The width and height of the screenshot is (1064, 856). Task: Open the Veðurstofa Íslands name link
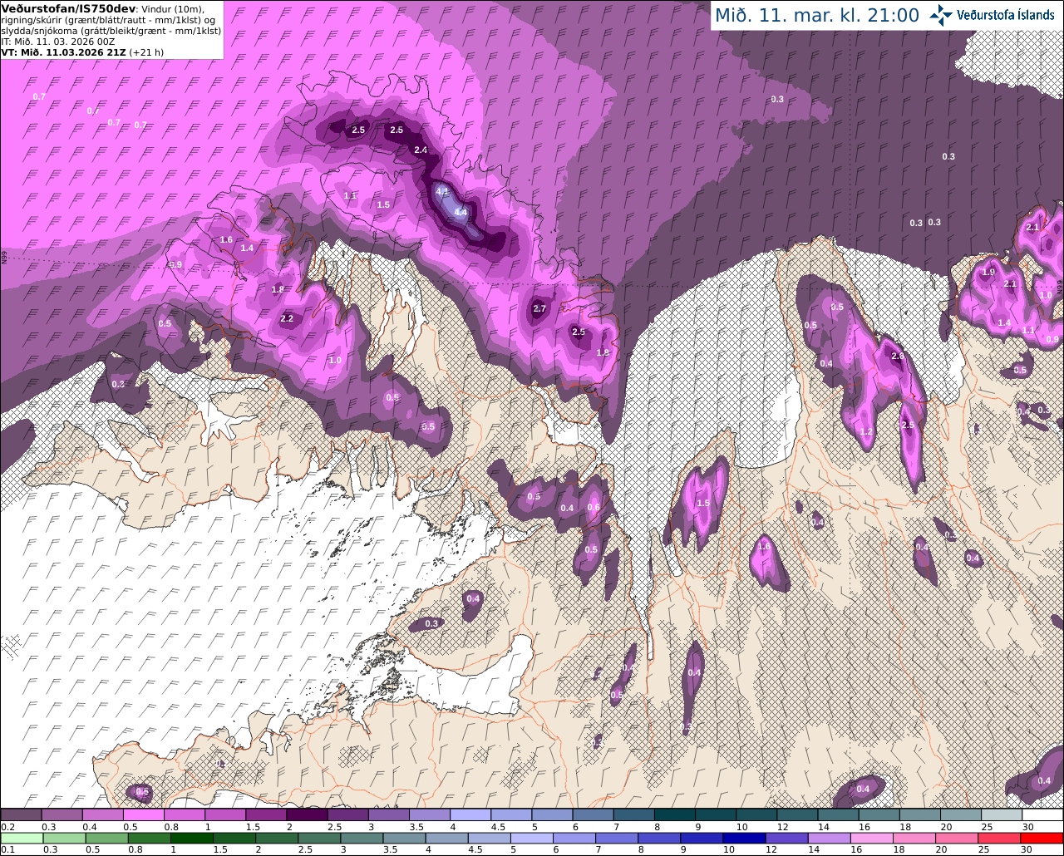[1006, 15]
